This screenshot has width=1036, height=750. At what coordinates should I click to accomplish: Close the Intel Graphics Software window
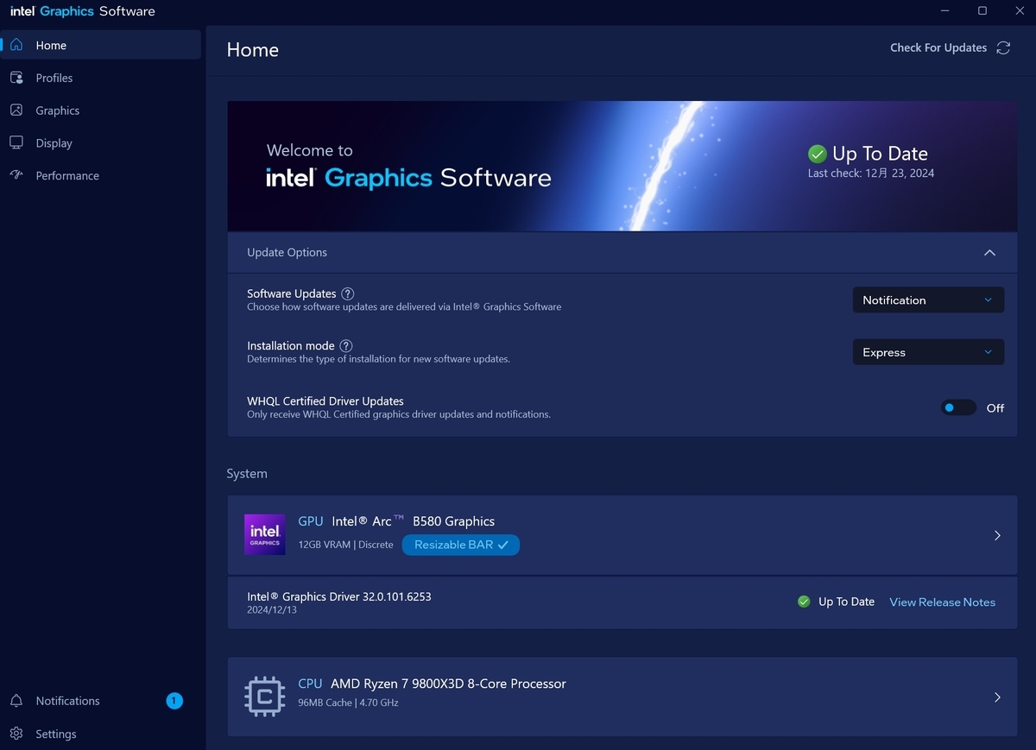coord(1019,10)
